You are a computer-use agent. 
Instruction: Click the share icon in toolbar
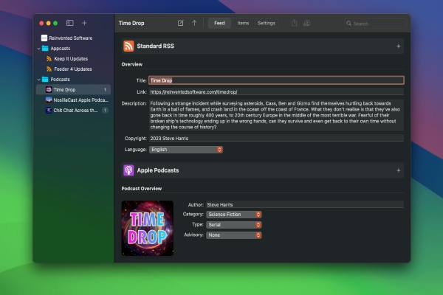(x=294, y=23)
